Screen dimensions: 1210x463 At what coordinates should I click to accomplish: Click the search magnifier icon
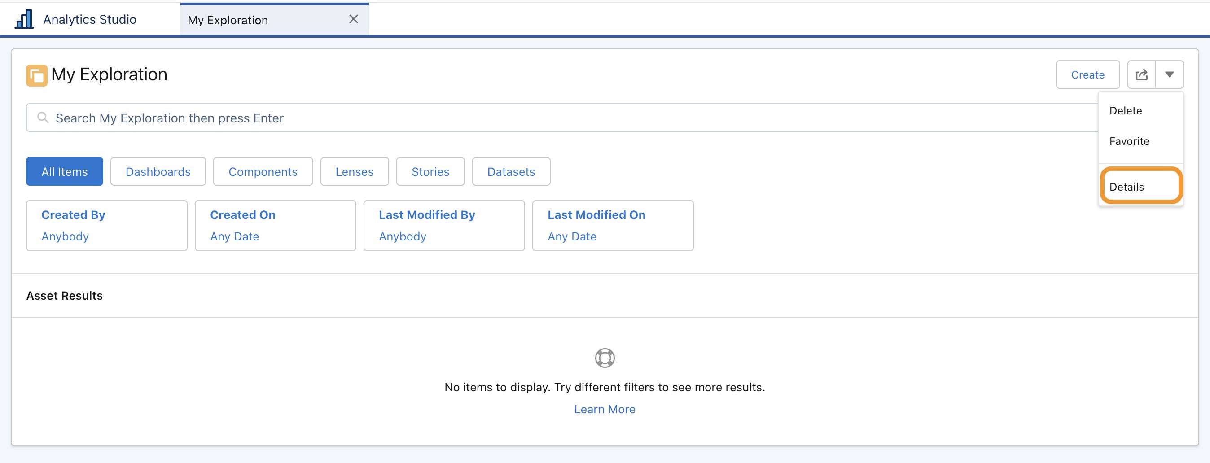tap(43, 118)
